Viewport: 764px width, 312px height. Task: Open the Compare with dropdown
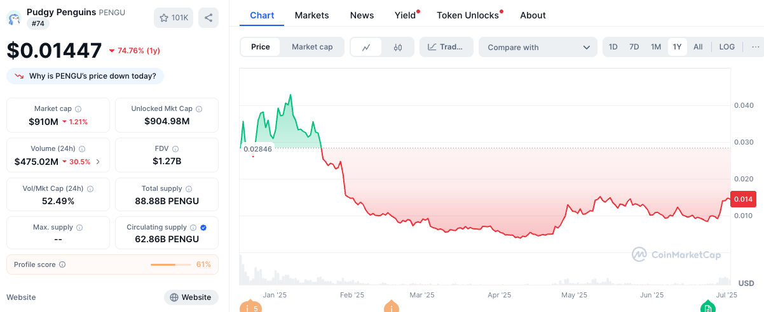point(538,47)
